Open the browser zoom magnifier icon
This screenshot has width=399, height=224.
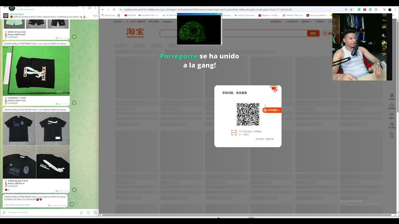(x=346, y=10)
